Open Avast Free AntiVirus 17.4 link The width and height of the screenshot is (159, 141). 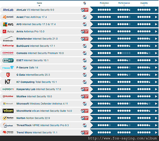coord(32,17)
